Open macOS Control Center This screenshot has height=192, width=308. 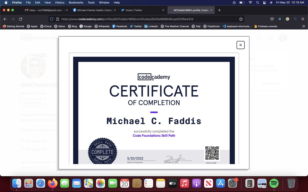[x=264, y=3]
